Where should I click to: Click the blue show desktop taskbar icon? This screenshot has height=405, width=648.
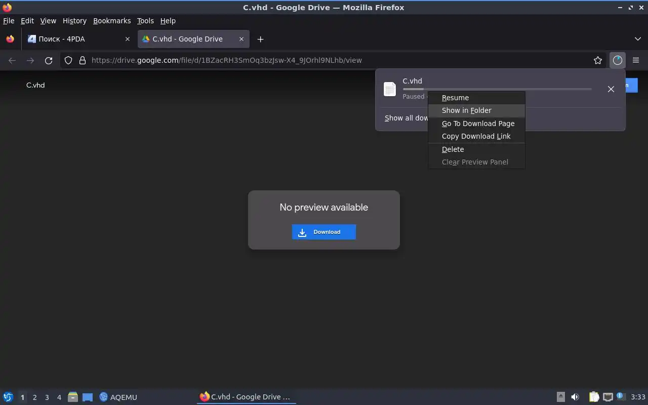coord(88,397)
